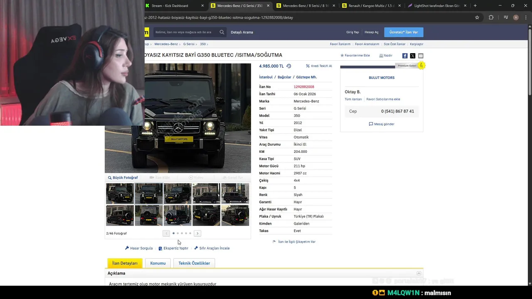This screenshot has width=532, height=299.
Task: Open the Konumu tab
Action: (158, 263)
